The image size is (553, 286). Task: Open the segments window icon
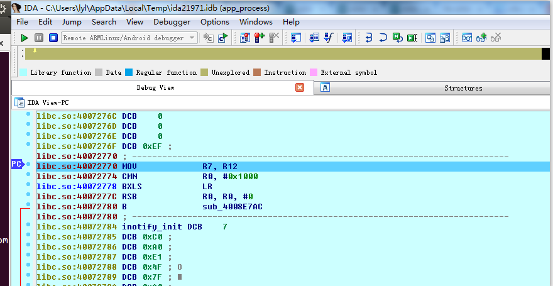coord(347,38)
